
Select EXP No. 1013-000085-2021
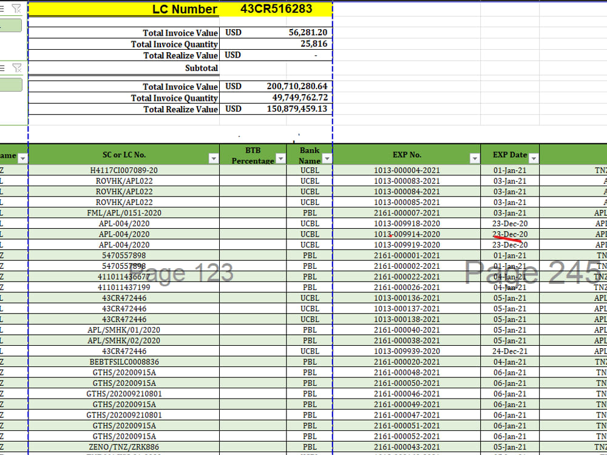point(407,202)
